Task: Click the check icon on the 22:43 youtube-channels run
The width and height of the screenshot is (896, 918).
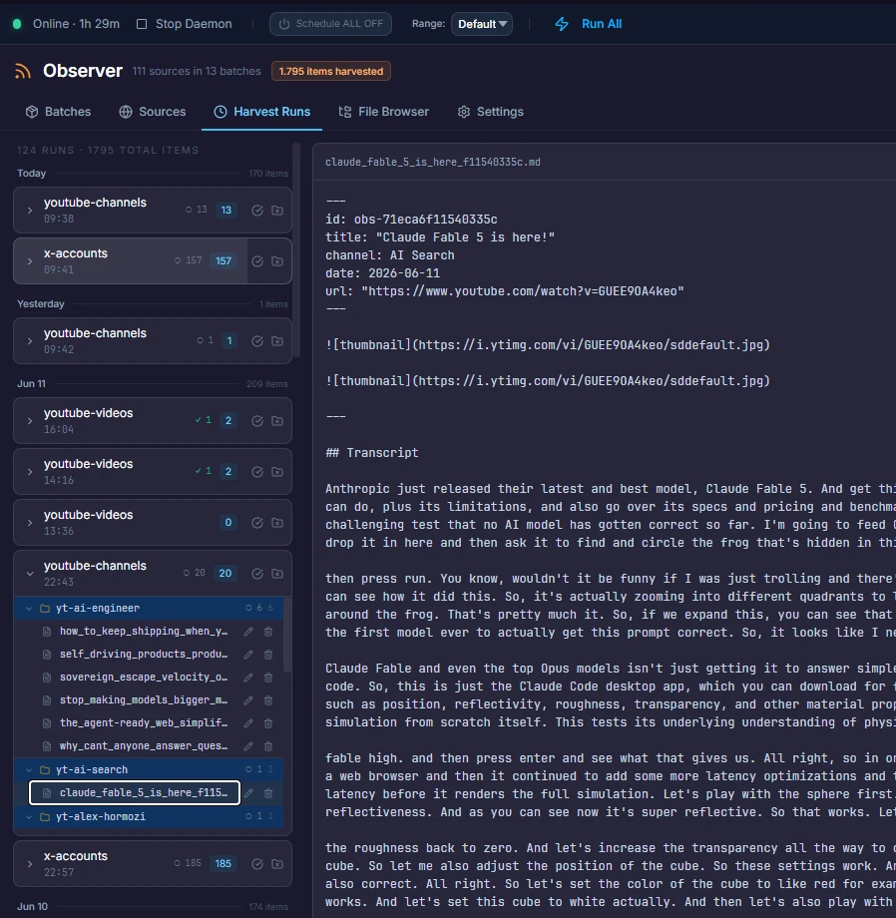Action: (x=256, y=573)
